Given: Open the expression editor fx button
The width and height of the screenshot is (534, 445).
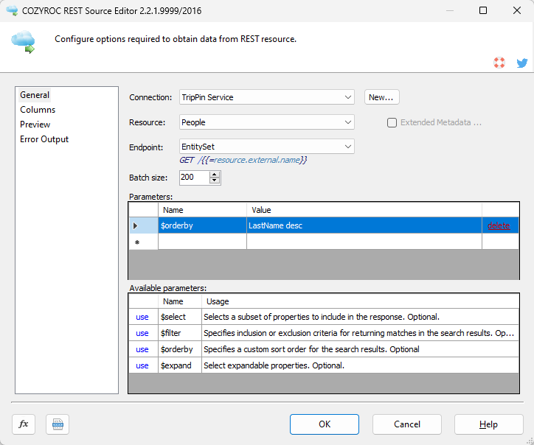Looking at the screenshot, I should pos(24,424).
